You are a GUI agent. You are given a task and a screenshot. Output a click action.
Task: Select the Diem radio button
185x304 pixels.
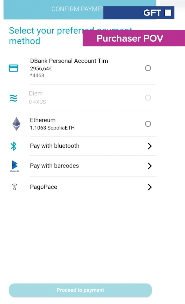pos(148,98)
